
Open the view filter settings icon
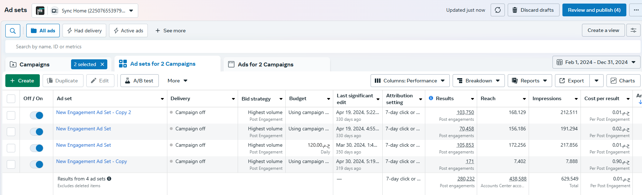pyautogui.click(x=633, y=31)
